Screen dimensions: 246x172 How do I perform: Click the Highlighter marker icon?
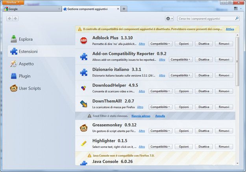pyautogui.click(x=83, y=143)
